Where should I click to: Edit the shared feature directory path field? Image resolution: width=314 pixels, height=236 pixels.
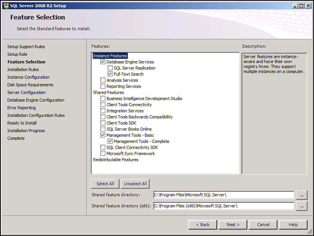tap(224, 195)
